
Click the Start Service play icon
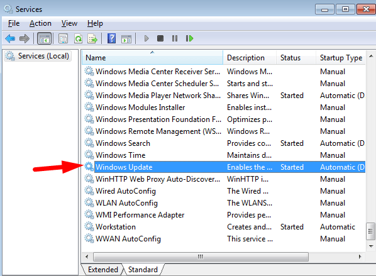(x=147, y=38)
